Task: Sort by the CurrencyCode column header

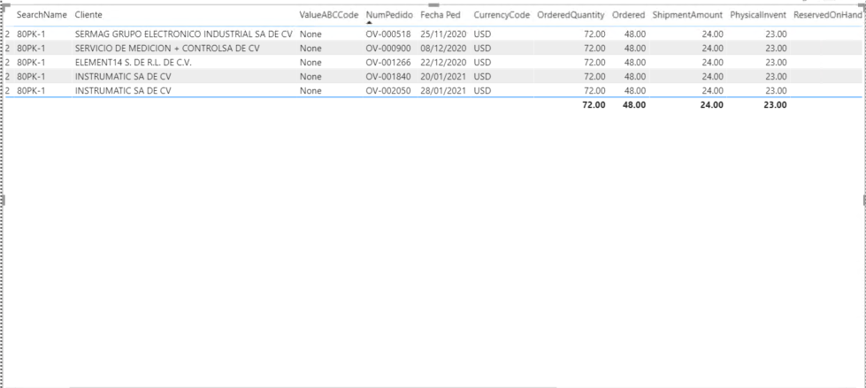Action: tap(502, 15)
